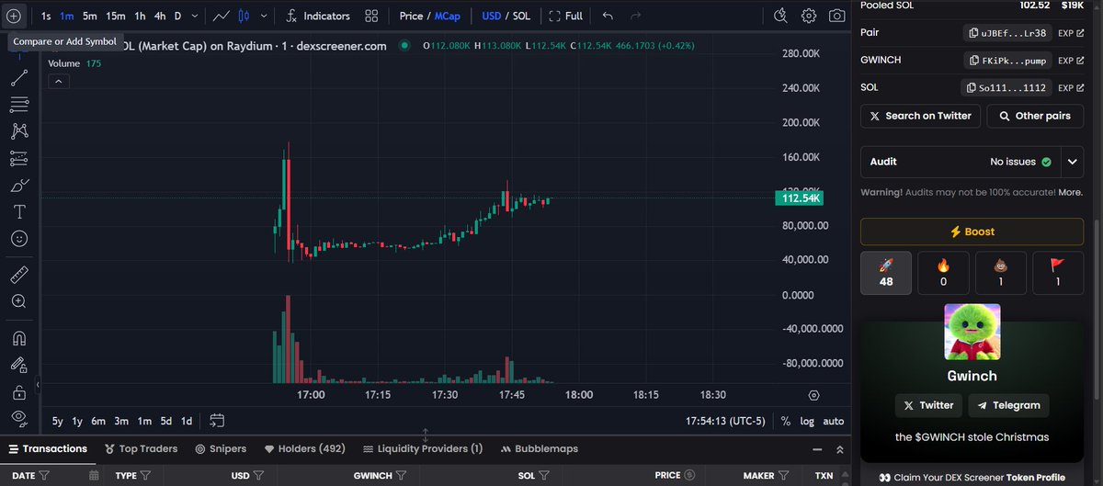Click the undo arrow
1103x486 pixels.
[608, 16]
